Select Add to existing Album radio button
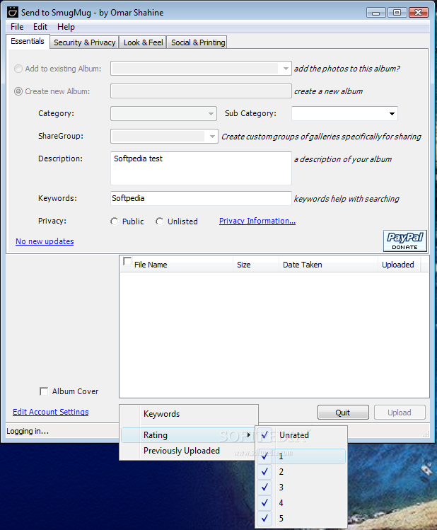 (x=18, y=69)
